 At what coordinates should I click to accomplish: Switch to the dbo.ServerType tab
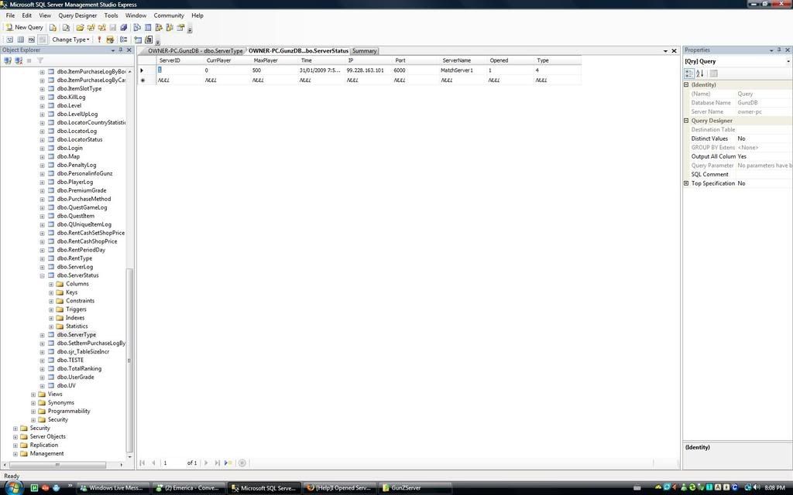click(x=194, y=51)
